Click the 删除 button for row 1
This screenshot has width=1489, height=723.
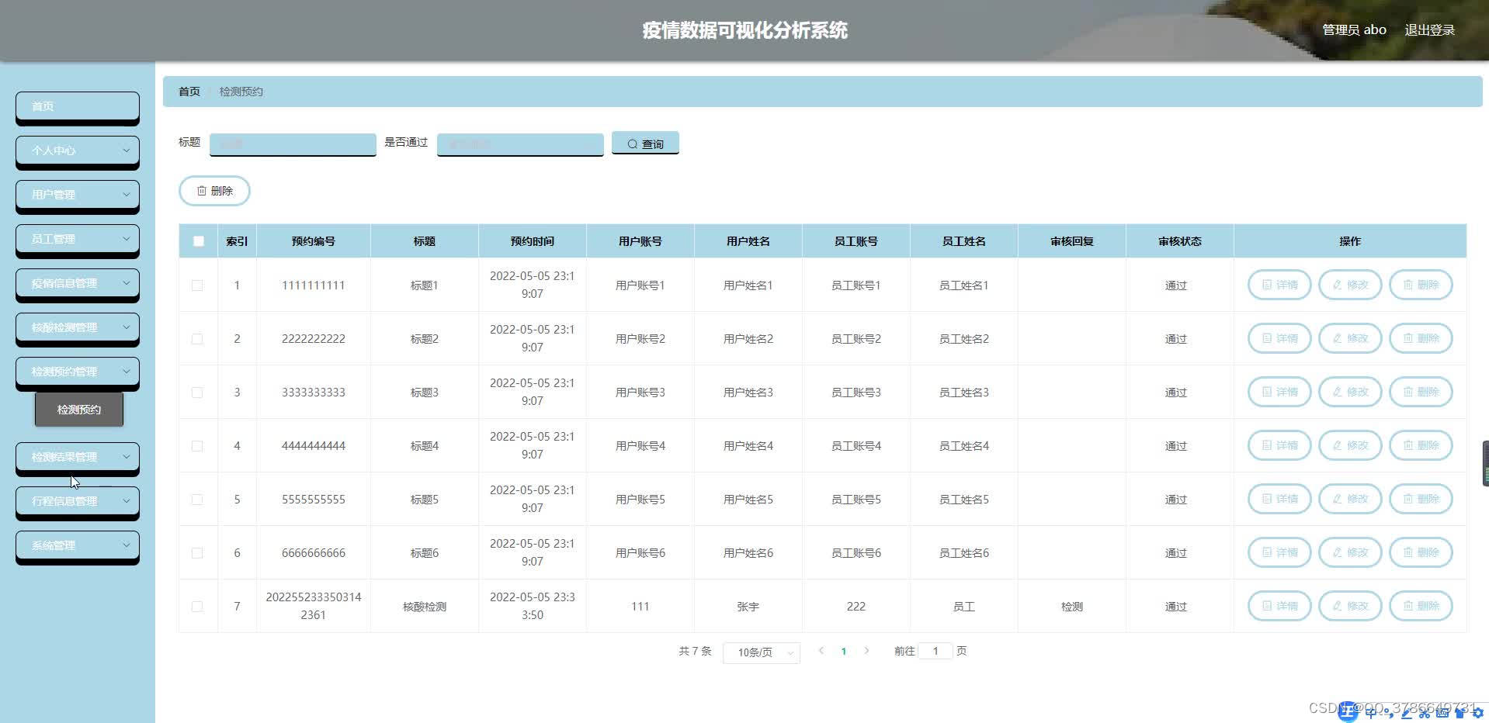[1421, 285]
